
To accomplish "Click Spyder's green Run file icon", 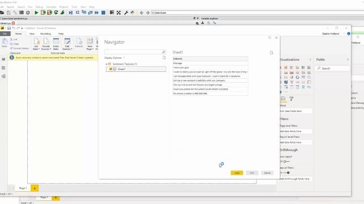I will tap(36, 12).
